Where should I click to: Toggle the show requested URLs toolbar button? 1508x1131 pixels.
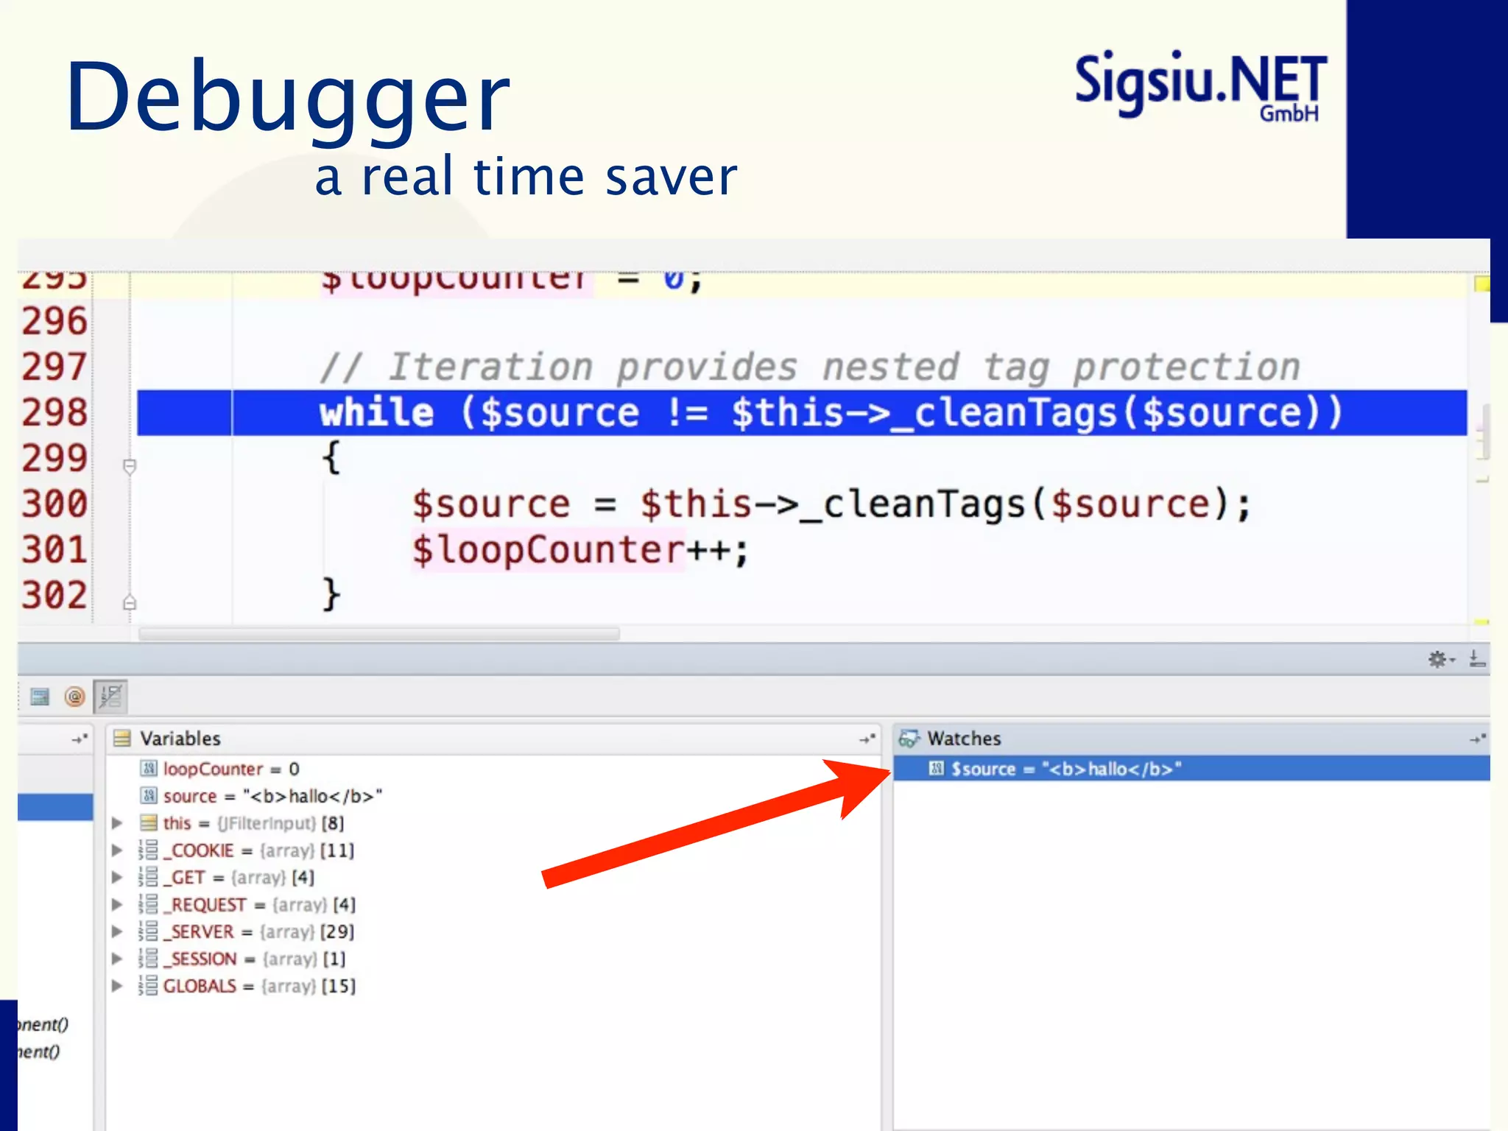[110, 697]
